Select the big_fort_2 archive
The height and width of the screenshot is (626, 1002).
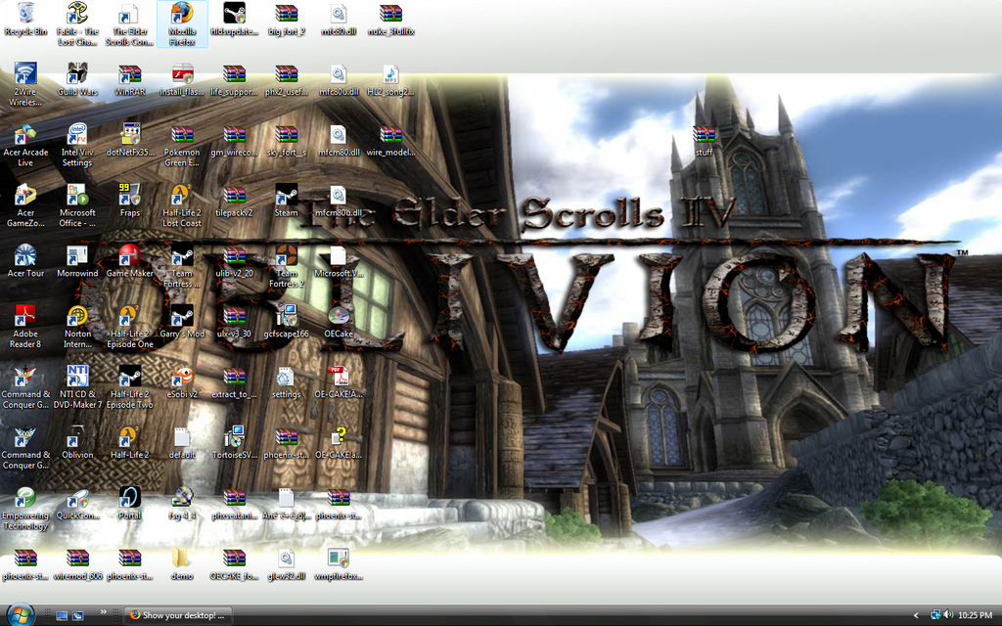pyautogui.click(x=287, y=20)
